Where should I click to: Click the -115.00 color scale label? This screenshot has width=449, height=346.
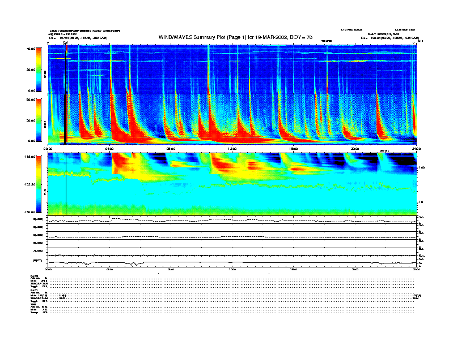coord(29,157)
